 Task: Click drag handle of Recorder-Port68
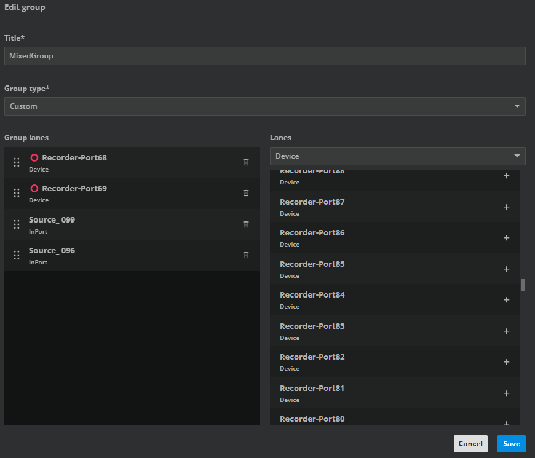(17, 162)
